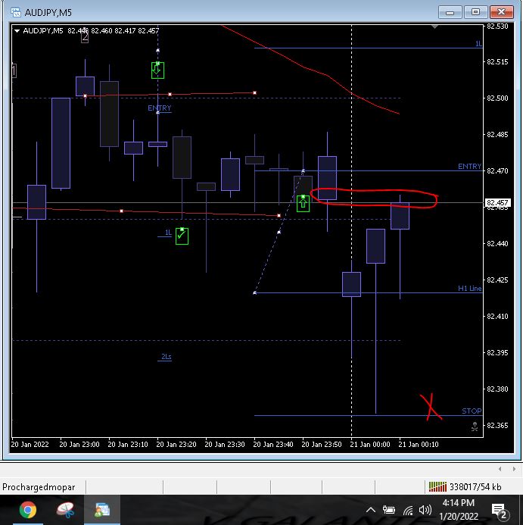Select the H1 Line label

tap(470, 289)
